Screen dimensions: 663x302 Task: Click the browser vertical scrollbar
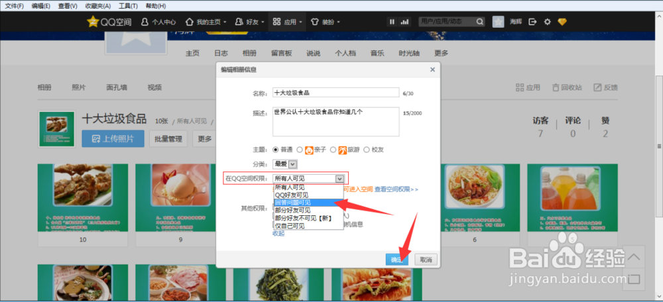659,146
